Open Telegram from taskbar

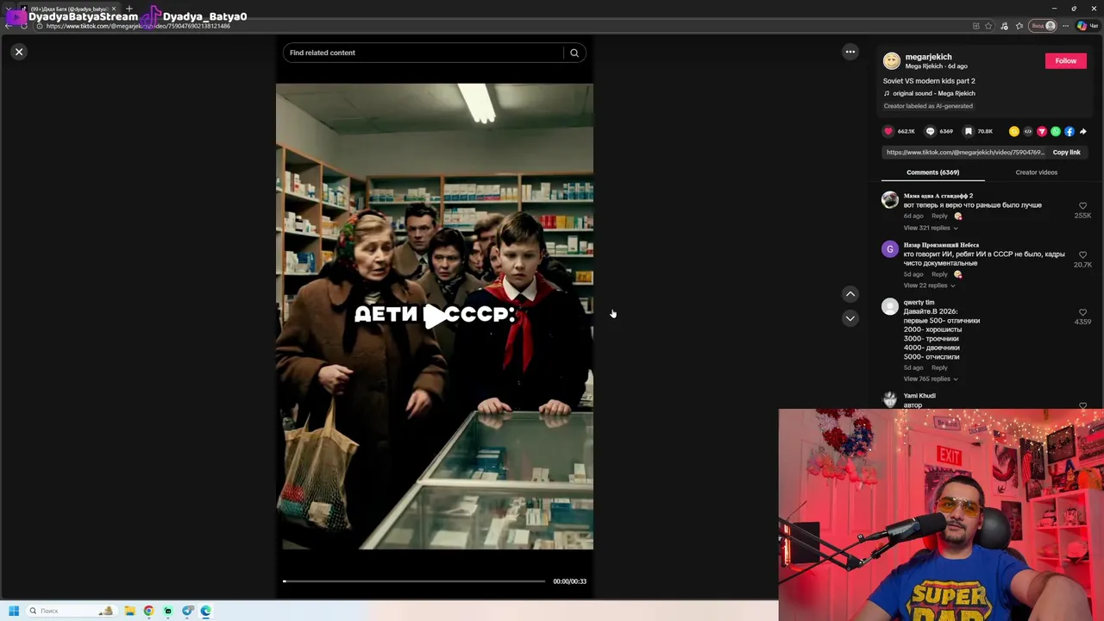tap(187, 611)
